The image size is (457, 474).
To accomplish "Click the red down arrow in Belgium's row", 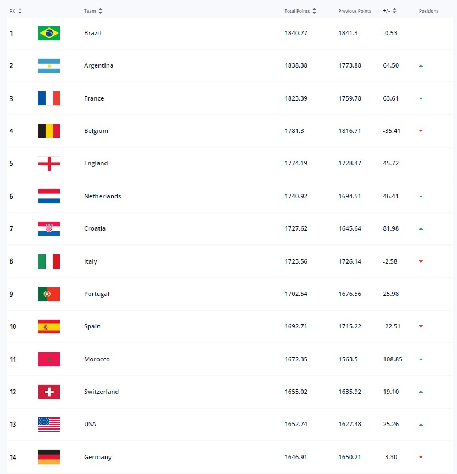I will click(x=421, y=131).
